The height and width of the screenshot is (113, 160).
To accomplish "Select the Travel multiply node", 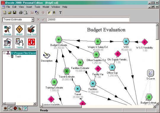I will click(78, 89).
